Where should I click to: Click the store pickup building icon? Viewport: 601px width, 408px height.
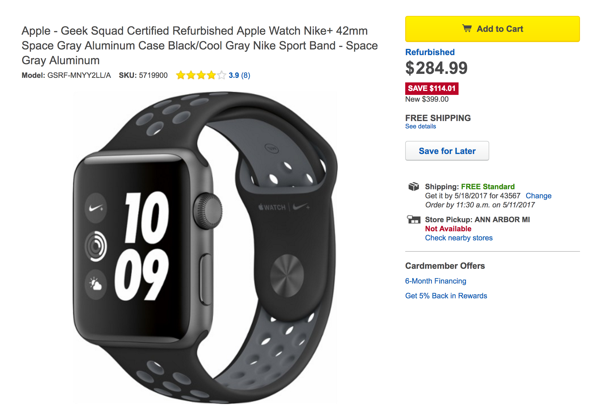coord(413,219)
